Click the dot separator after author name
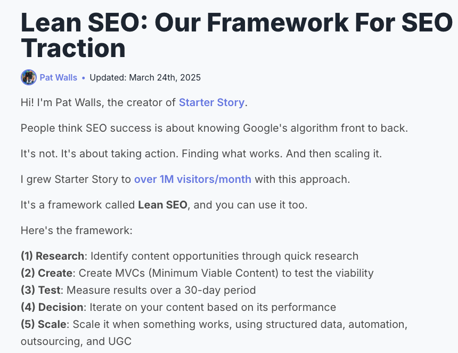Screen dimensions: 458x353 84,78
